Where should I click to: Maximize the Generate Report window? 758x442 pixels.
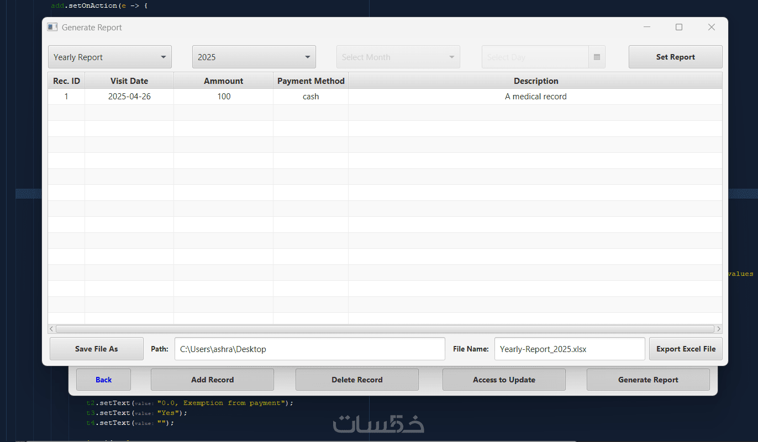pyautogui.click(x=679, y=27)
